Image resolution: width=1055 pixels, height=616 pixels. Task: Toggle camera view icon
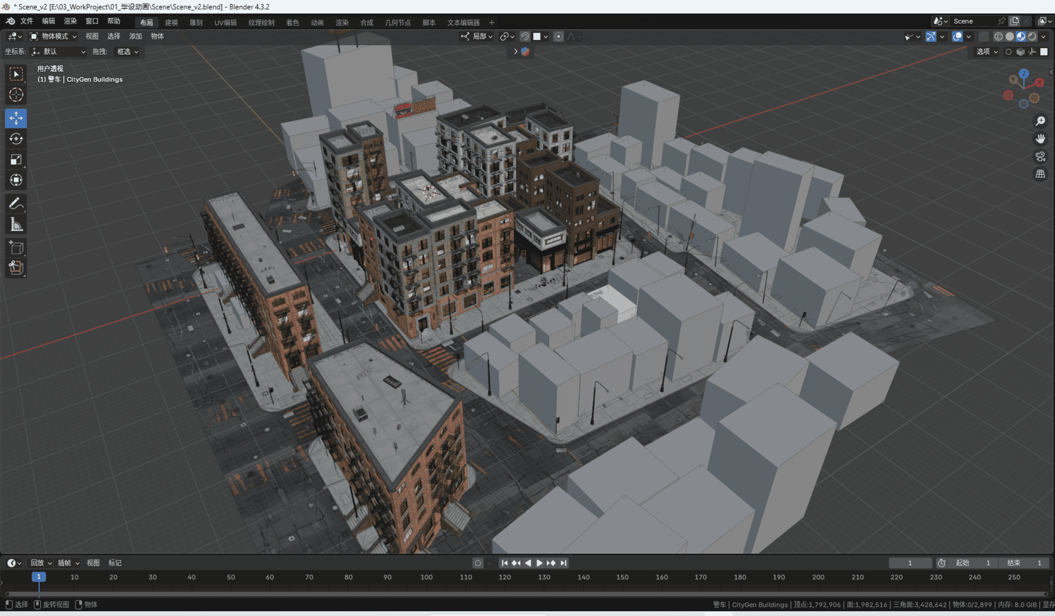(1040, 157)
